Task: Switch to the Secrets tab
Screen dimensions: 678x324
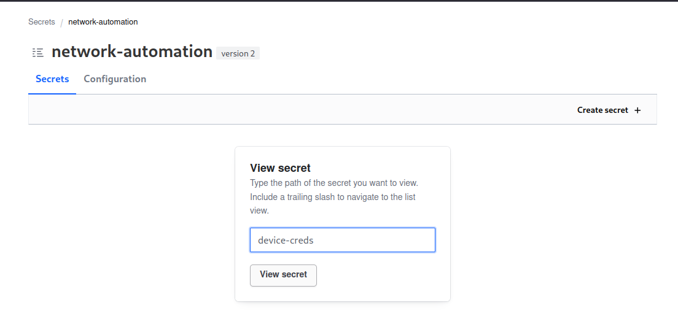Action: (x=52, y=79)
